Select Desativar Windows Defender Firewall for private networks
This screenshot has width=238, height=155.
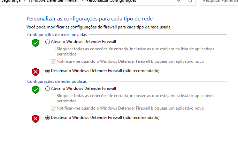coord(47,71)
